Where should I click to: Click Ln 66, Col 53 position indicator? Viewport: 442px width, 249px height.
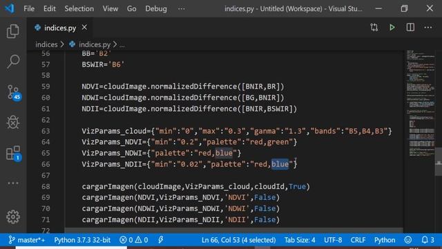tap(238, 240)
